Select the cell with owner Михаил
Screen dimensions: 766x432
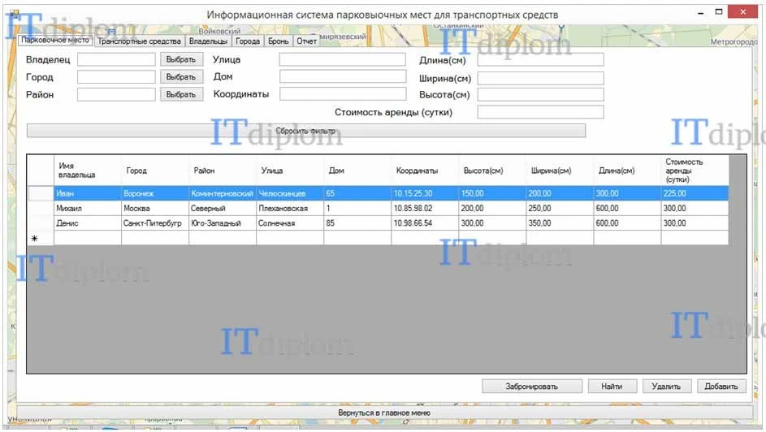pyautogui.click(x=88, y=208)
